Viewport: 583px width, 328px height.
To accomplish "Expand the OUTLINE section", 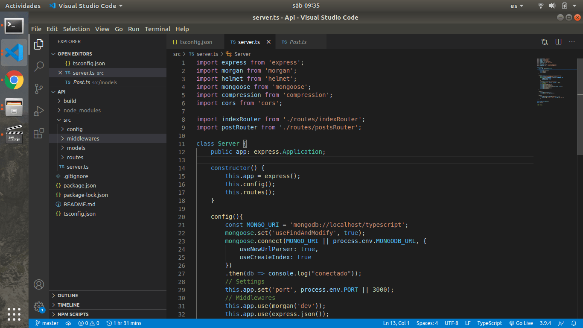I will 68,296.
